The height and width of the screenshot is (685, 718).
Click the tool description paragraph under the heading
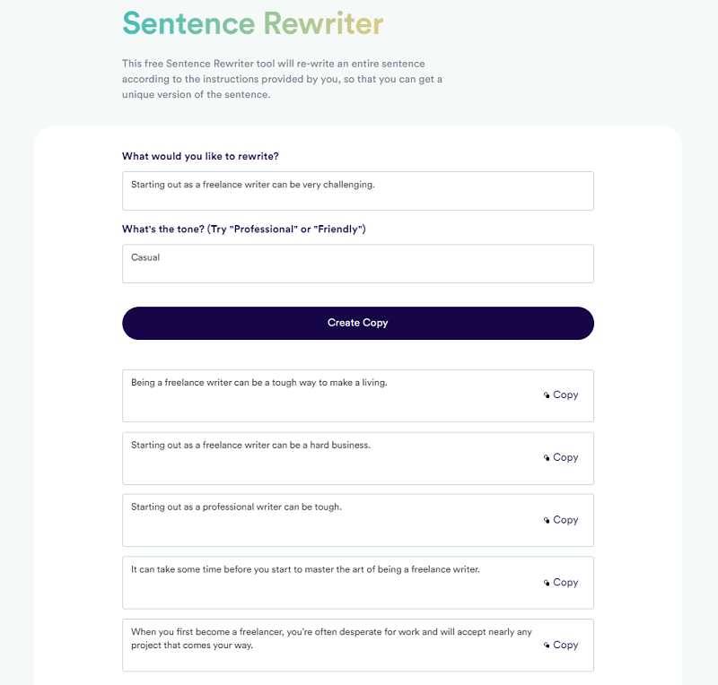click(x=282, y=79)
